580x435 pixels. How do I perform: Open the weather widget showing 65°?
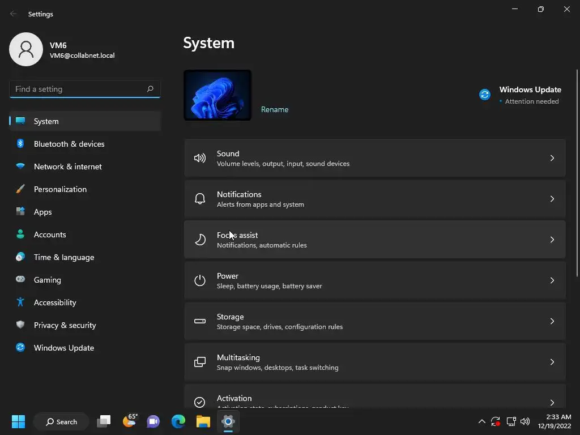pyautogui.click(x=130, y=421)
